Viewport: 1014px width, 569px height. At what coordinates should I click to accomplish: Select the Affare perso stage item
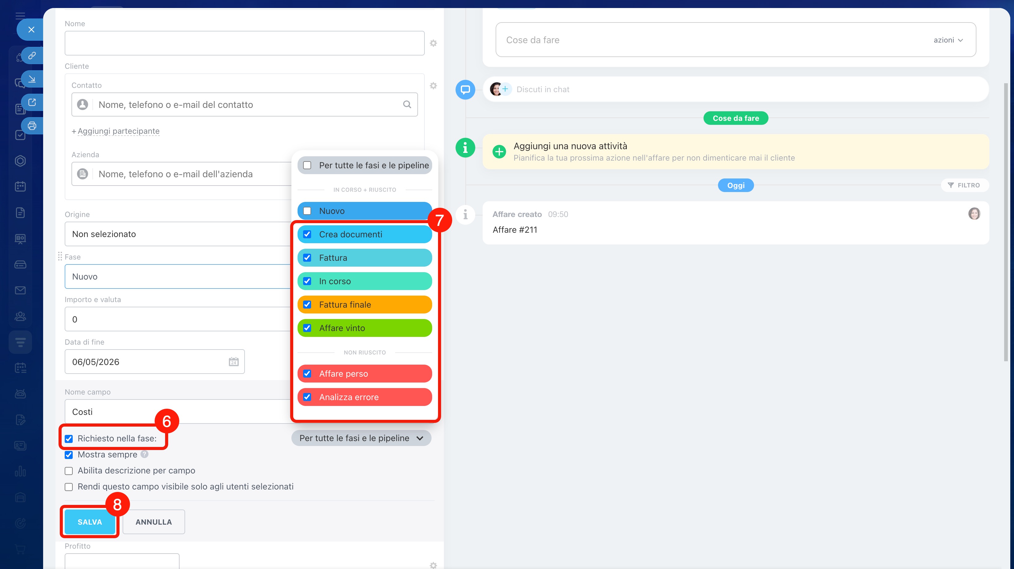click(x=364, y=374)
